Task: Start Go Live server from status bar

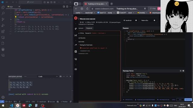Action: click(x=51, y=102)
